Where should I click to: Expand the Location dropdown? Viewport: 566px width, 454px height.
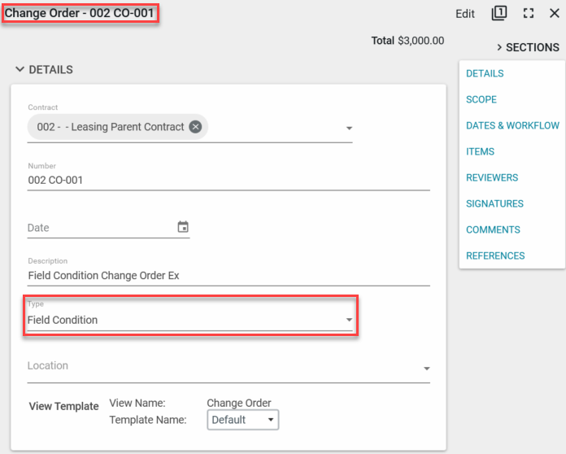[426, 369]
